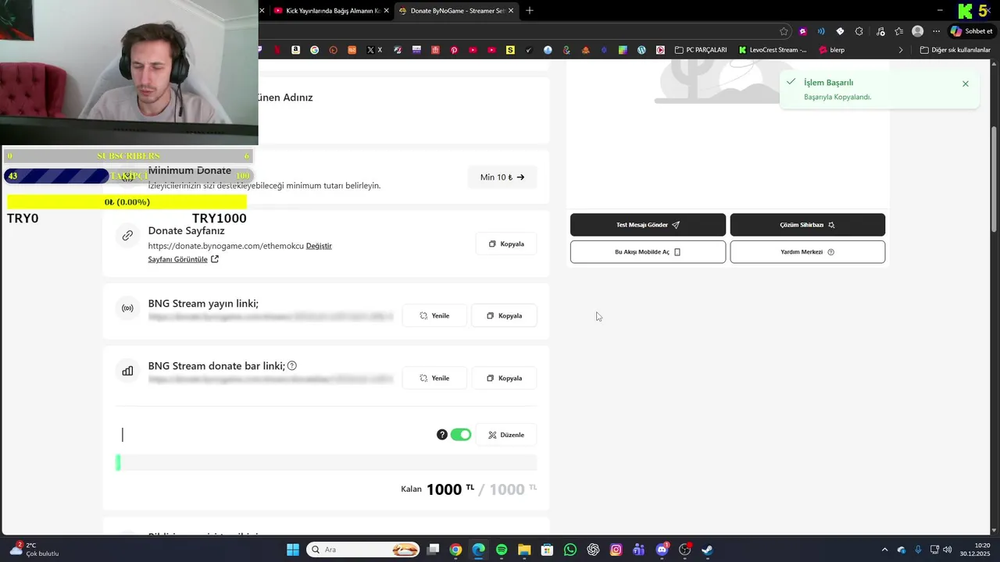Open Discord from the taskbar
Screen dimensions: 1000x562
pos(662,550)
